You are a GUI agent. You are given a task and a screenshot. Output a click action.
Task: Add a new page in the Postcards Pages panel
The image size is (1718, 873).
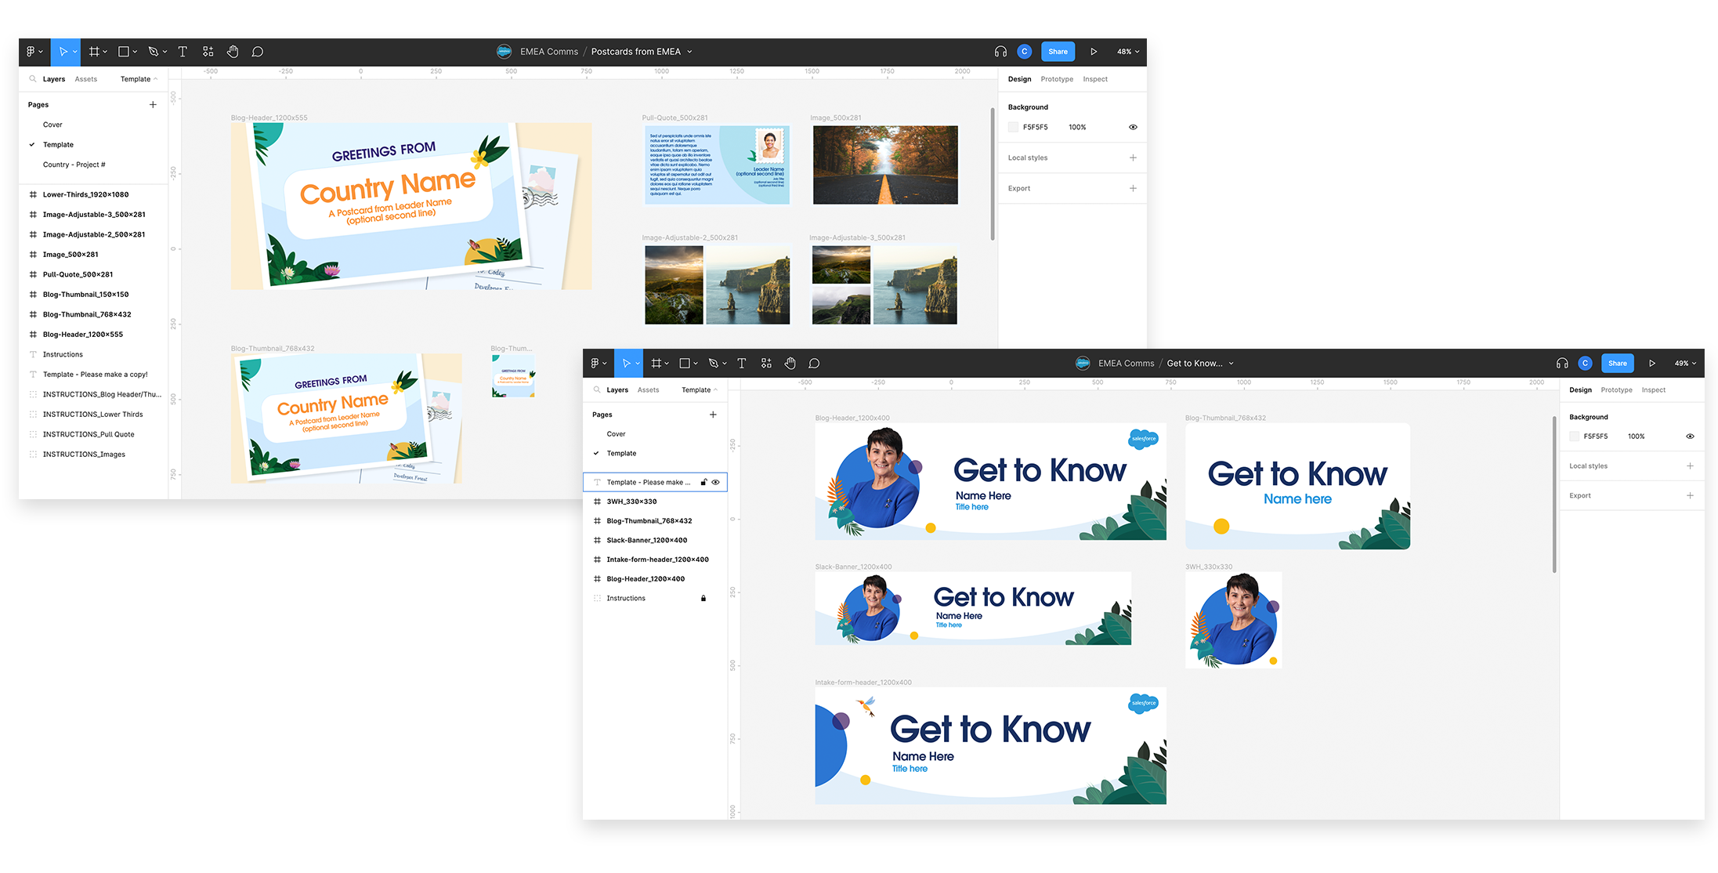coord(153,105)
